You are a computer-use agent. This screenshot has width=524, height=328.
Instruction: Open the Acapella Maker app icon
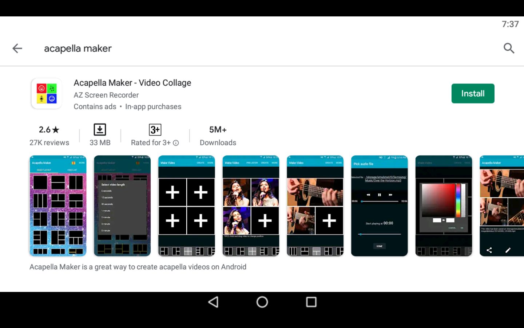pyautogui.click(x=47, y=93)
